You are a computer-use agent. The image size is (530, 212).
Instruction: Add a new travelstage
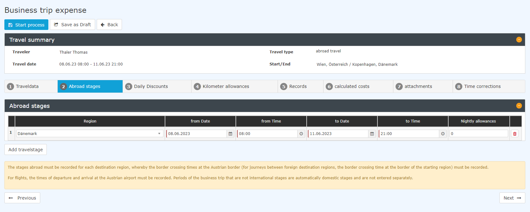coord(26,150)
